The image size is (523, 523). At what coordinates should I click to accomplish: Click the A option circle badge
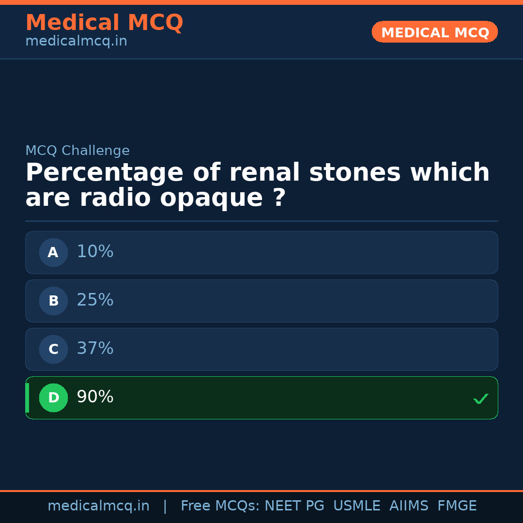[53, 252]
